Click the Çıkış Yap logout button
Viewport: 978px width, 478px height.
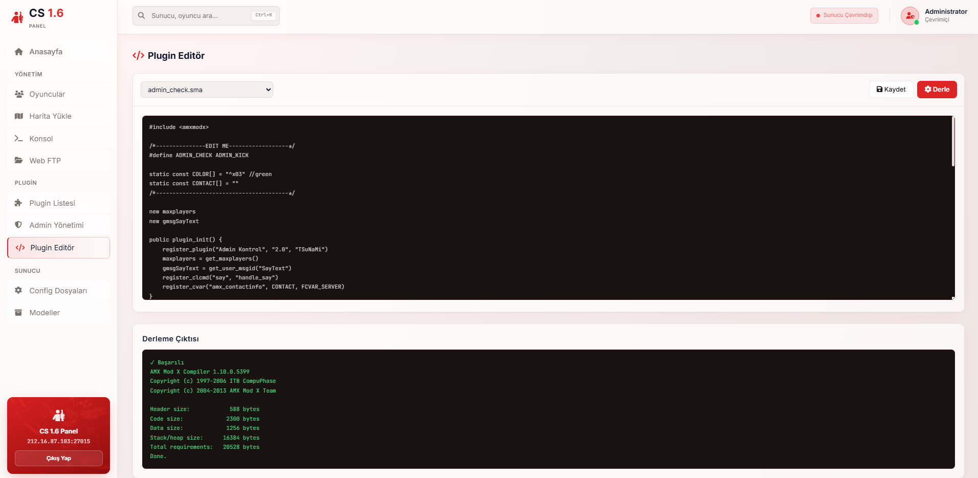(59, 458)
